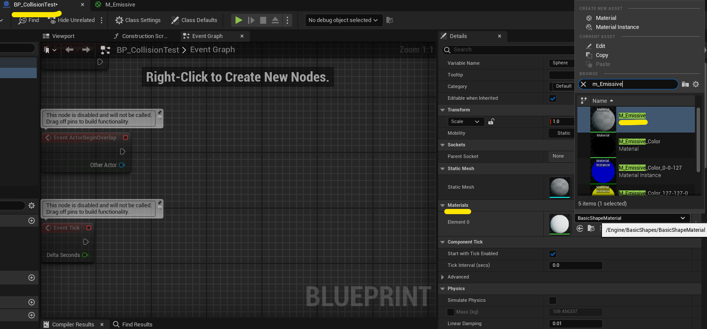Open Class Defaults
This screenshot has height=329, width=707.
[194, 20]
